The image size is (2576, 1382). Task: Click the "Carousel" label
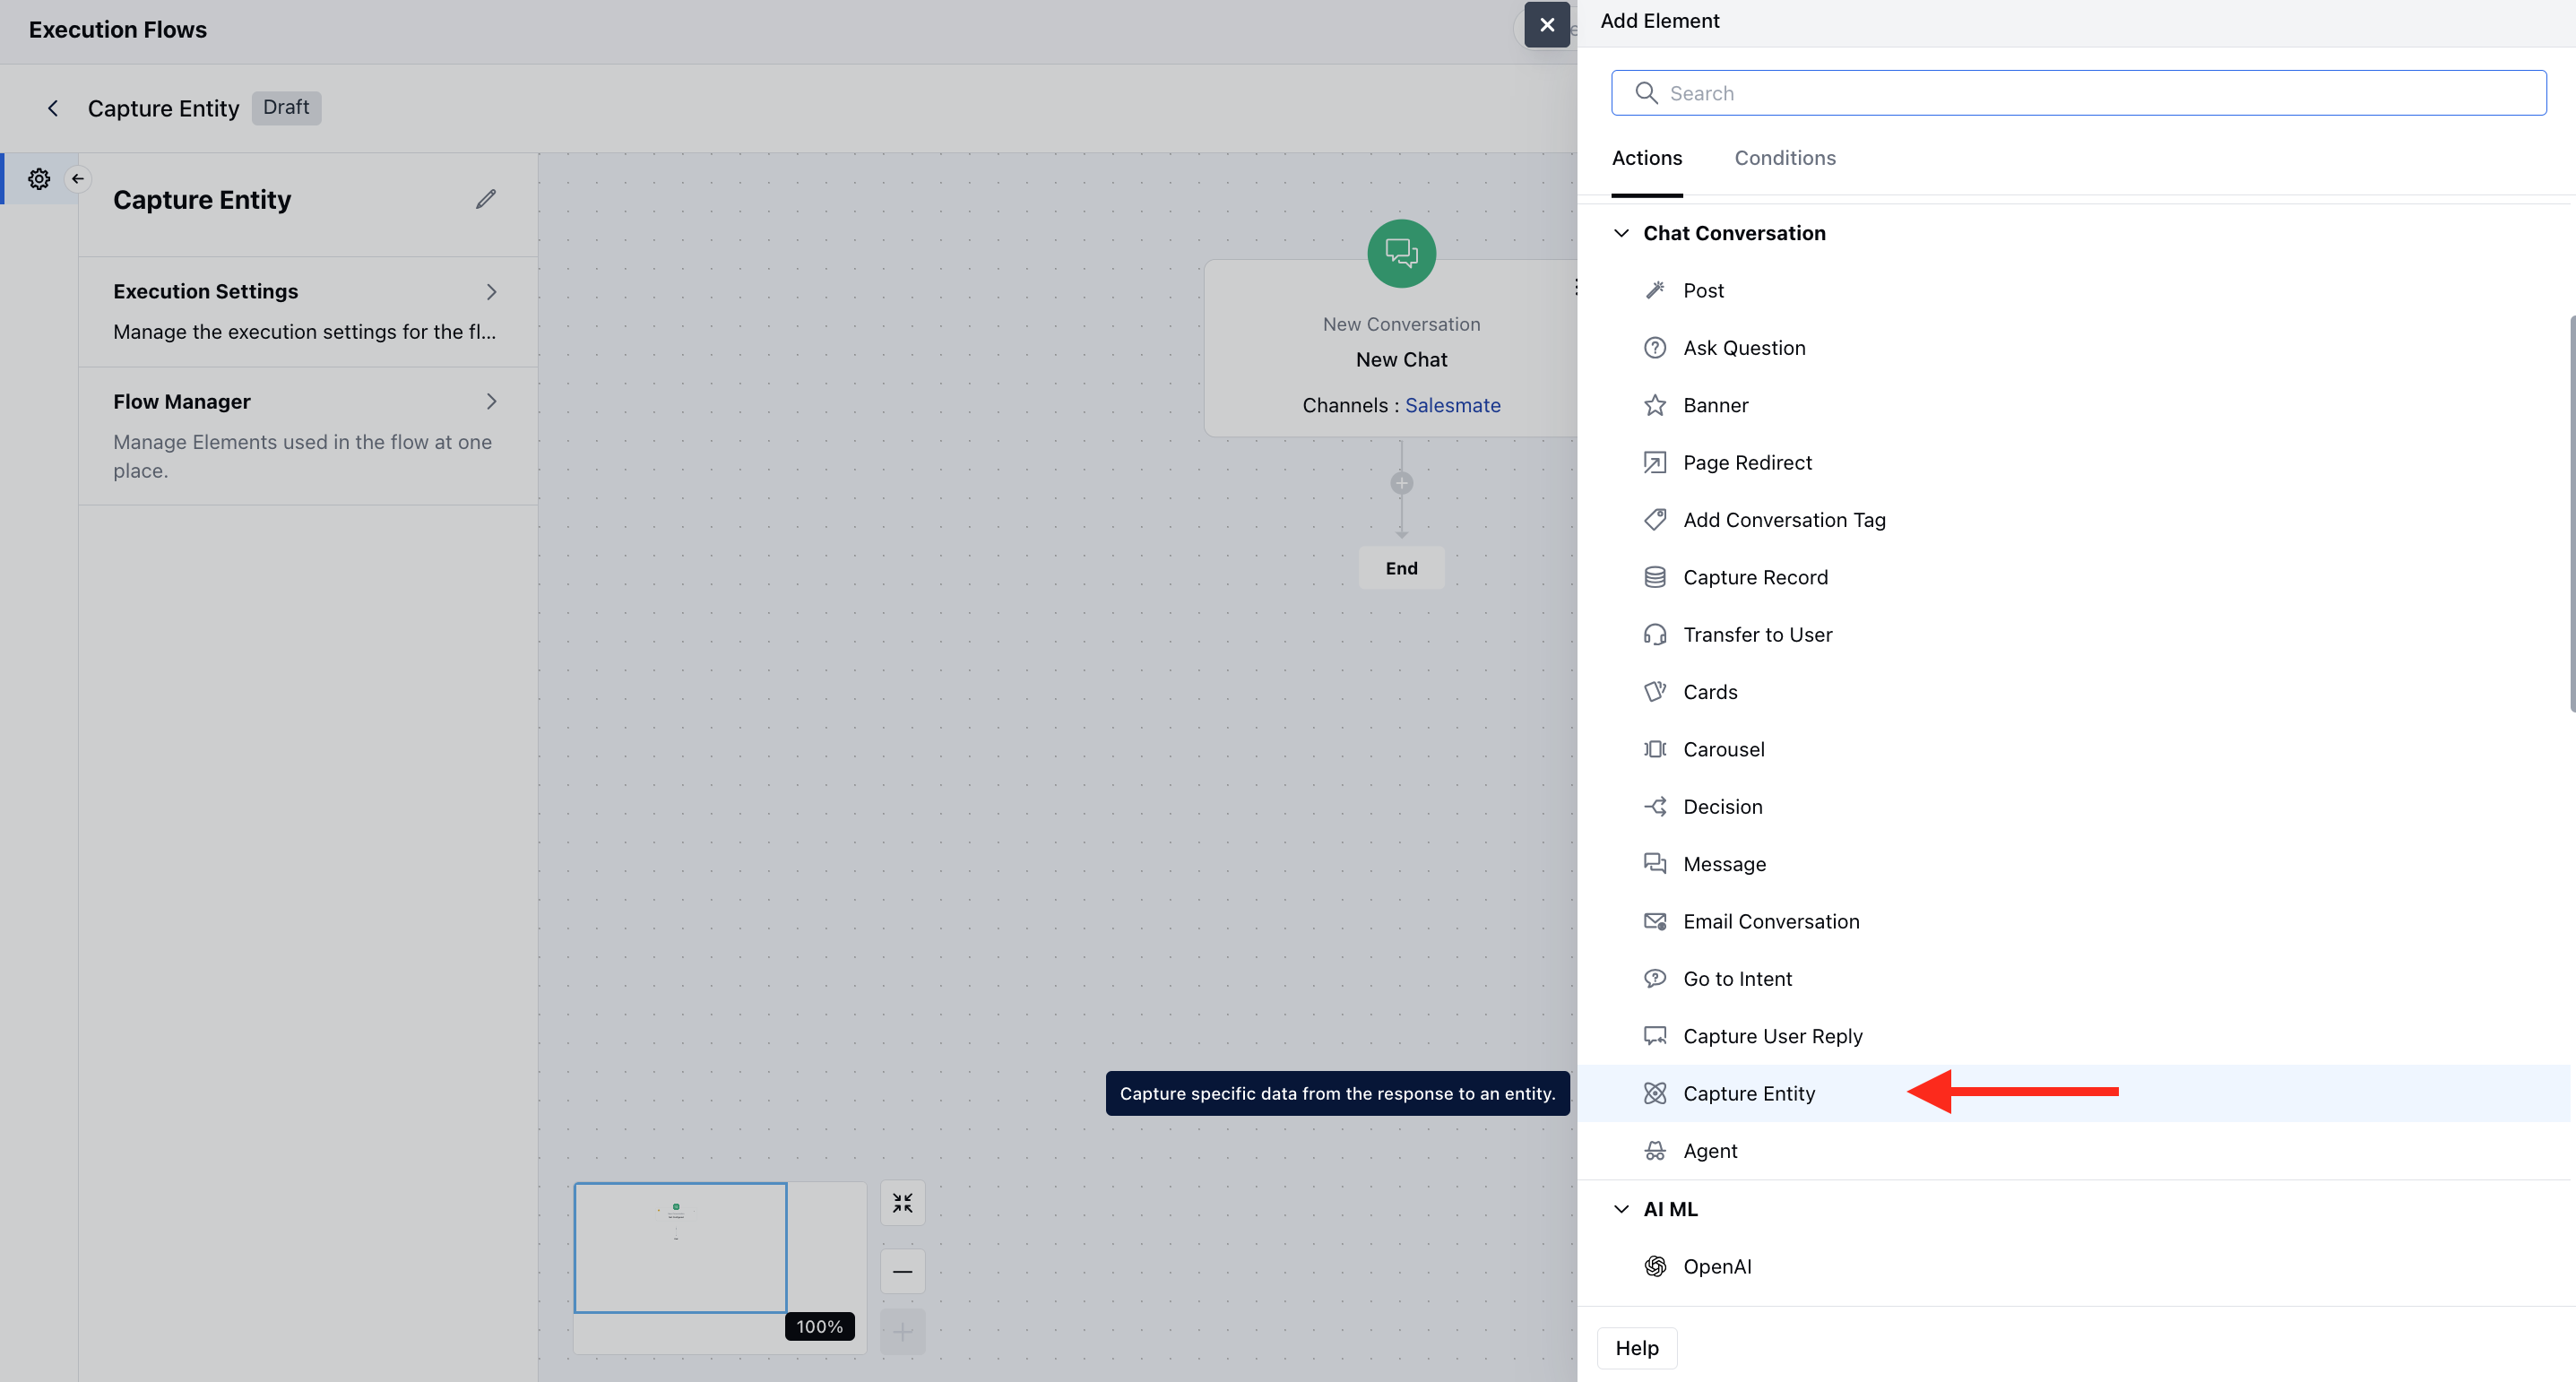(1723, 749)
